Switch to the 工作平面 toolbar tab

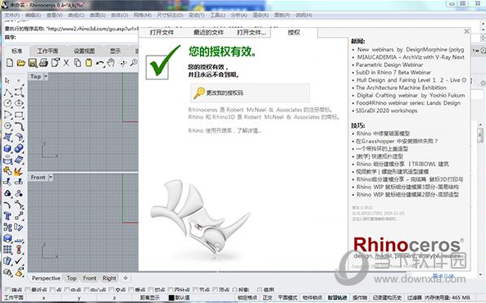48,51
